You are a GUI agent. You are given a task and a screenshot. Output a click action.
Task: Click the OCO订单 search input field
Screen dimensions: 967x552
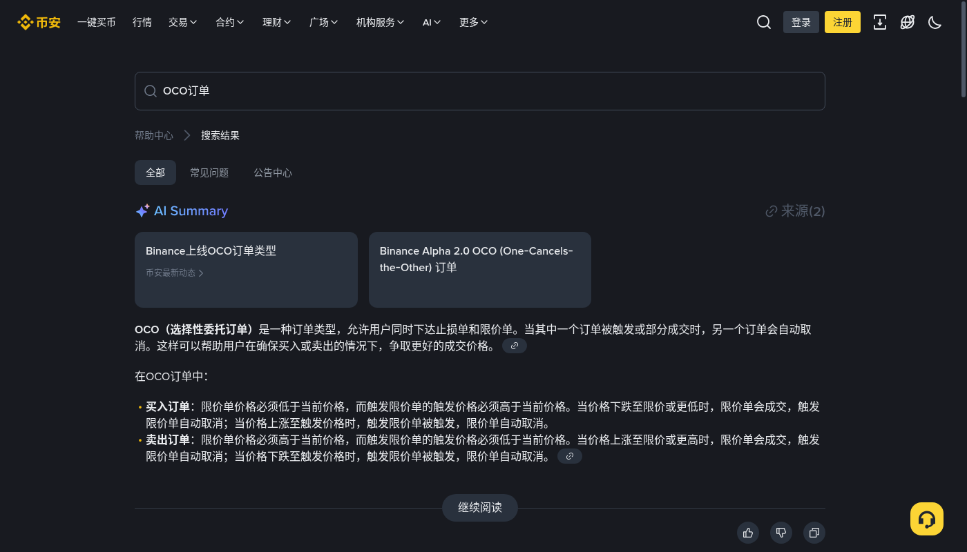point(480,91)
